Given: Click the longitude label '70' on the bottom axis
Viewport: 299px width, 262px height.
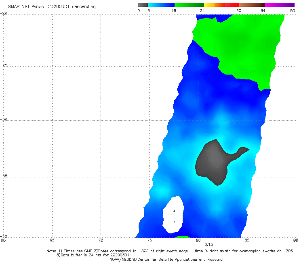Looking at the screenshot, I should pos(101,240).
